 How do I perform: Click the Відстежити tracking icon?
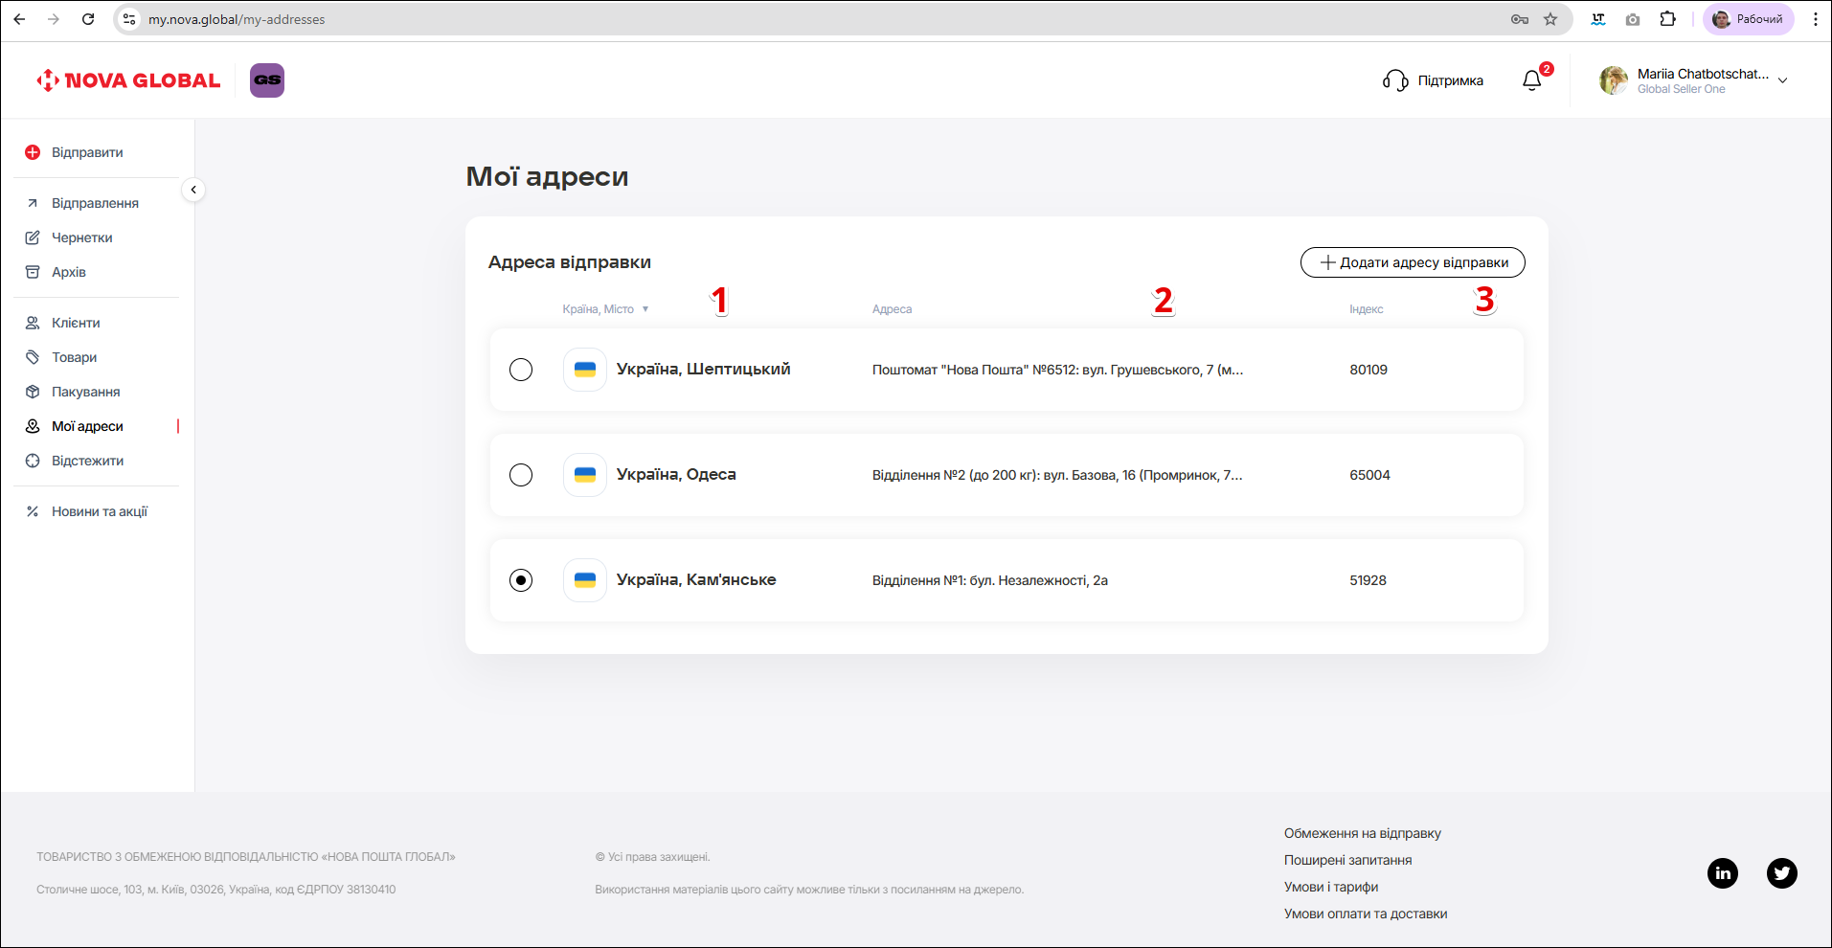(33, 461)
